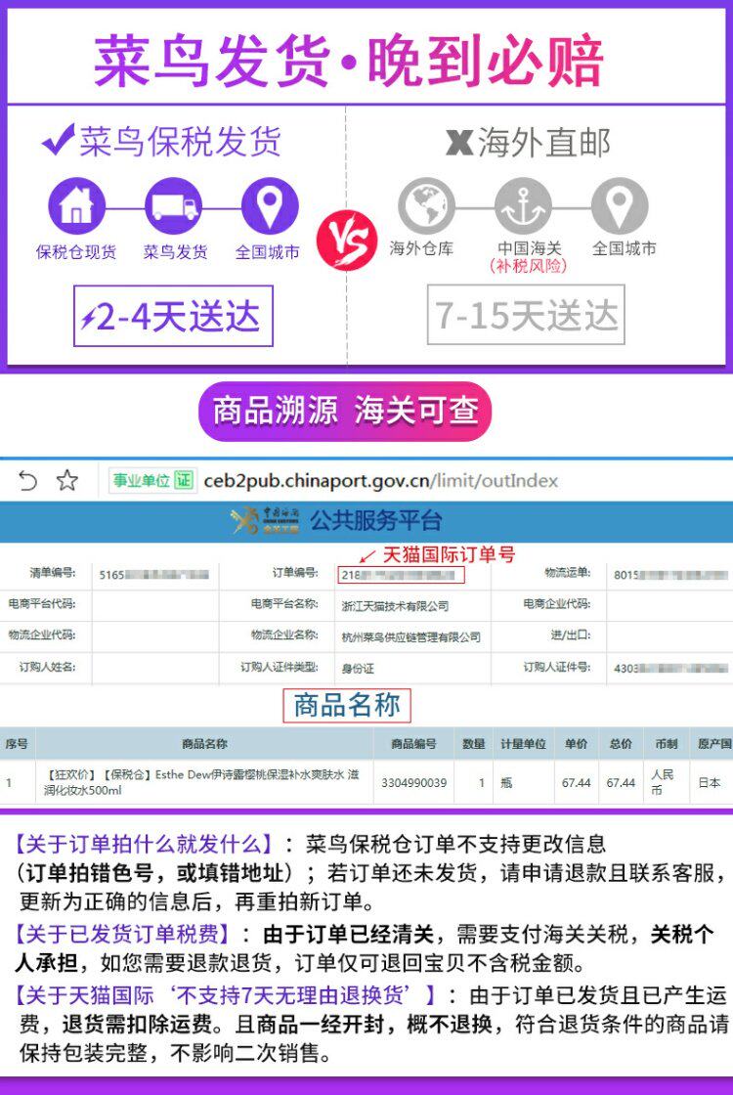This screenshot has height=1095, width=733.
Task: Click the chinaport.gov.cn URL address bar
Action: [380, 480]
